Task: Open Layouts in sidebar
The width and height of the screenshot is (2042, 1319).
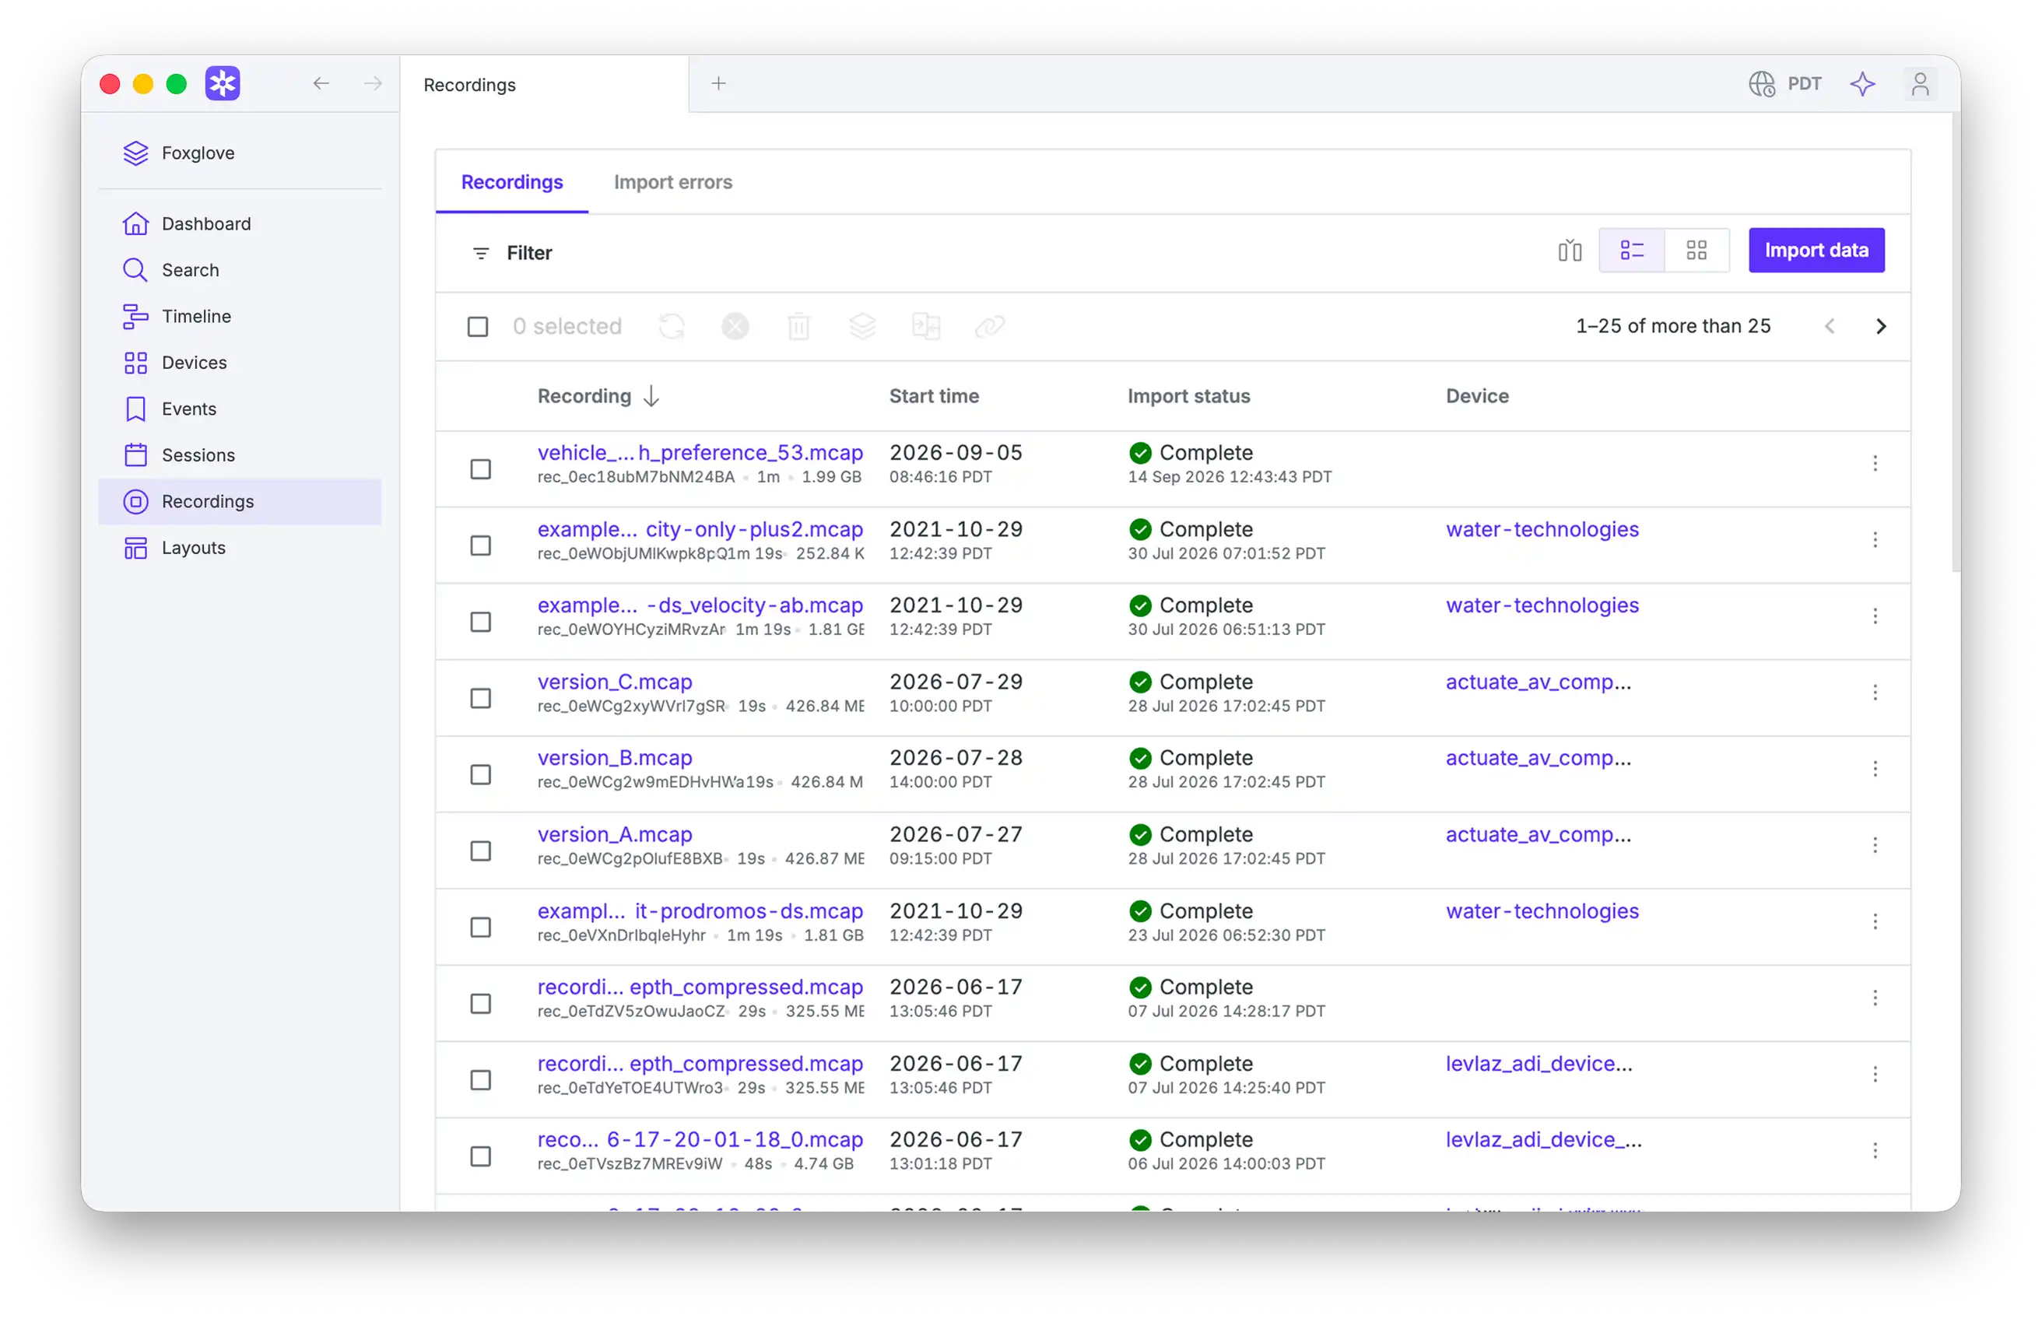Action: [240, 547]
